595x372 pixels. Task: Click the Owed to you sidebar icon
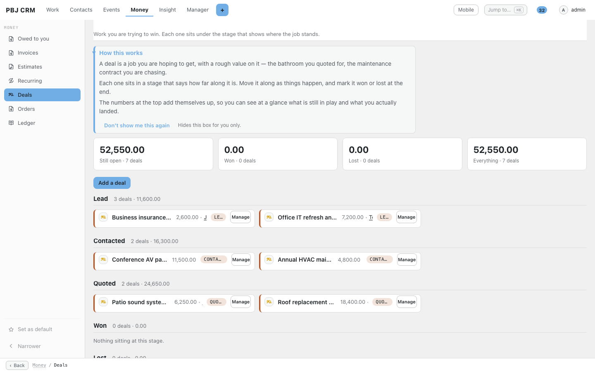[x=11, y=39]
